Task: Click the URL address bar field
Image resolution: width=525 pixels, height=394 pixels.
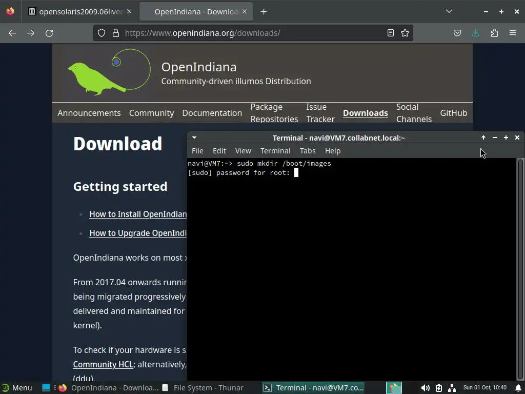Action: pos(253,33)
